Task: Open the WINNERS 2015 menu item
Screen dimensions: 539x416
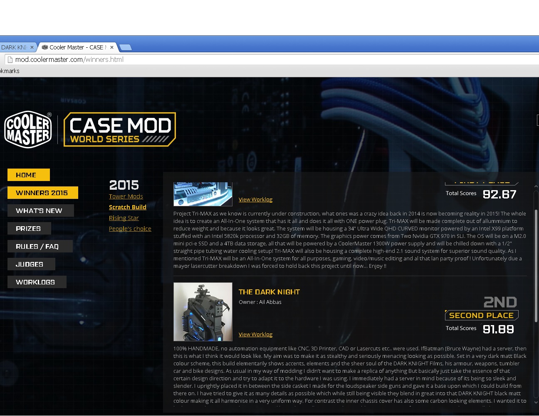Action: tap(43, 193)
